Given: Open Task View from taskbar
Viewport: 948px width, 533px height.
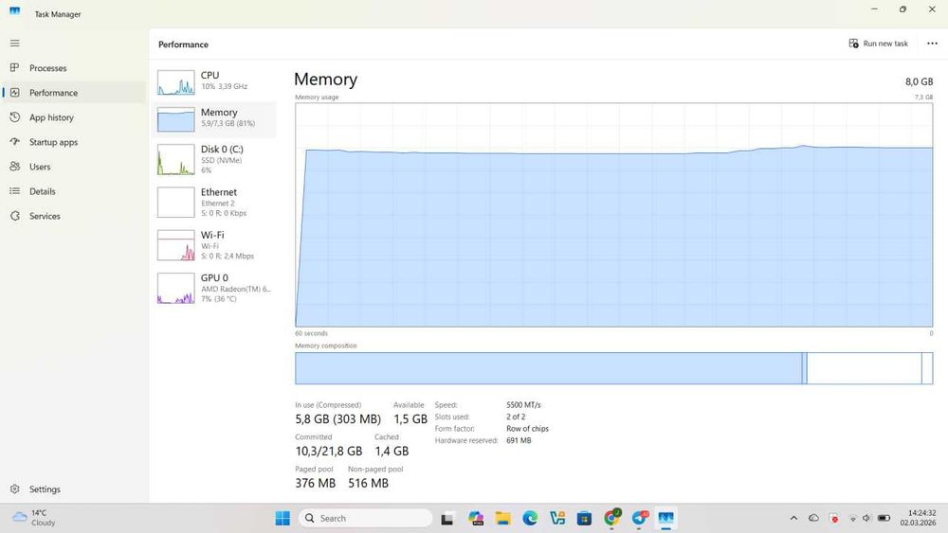Looking at the screenshot, I should click(447, 518).
